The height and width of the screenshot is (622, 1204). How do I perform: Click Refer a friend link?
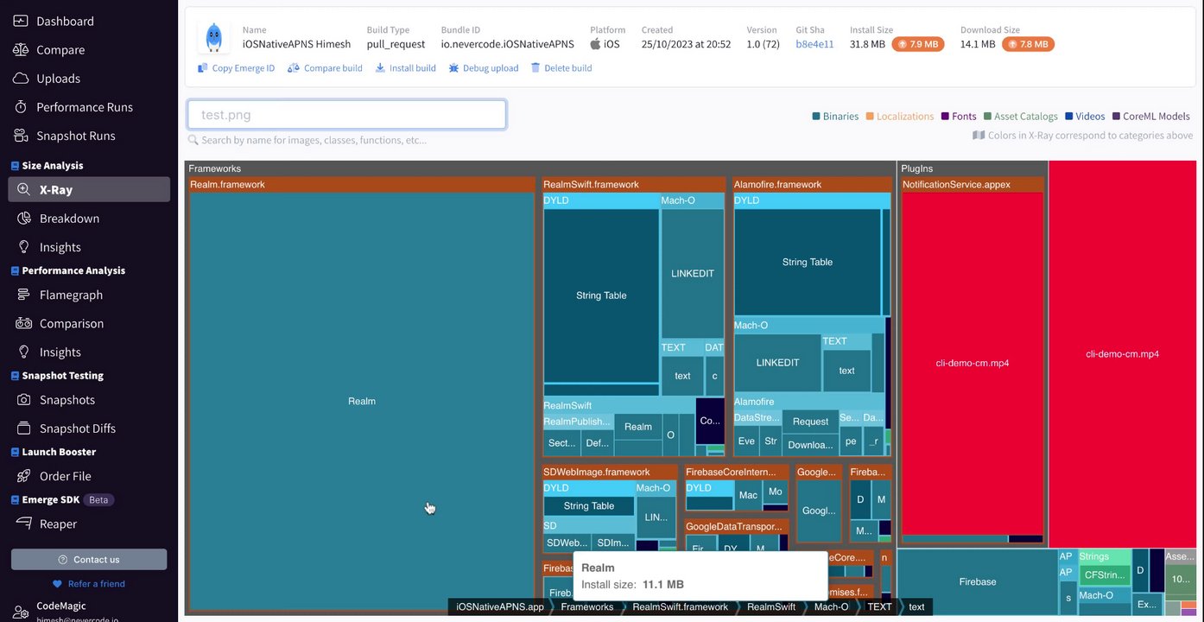[x=89, y=583]
